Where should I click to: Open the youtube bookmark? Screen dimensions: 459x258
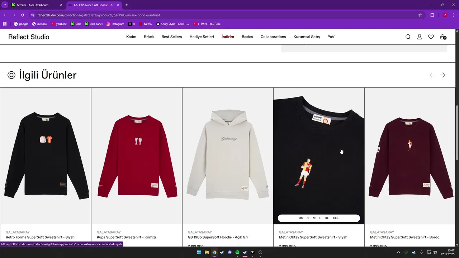click(59, 24)
